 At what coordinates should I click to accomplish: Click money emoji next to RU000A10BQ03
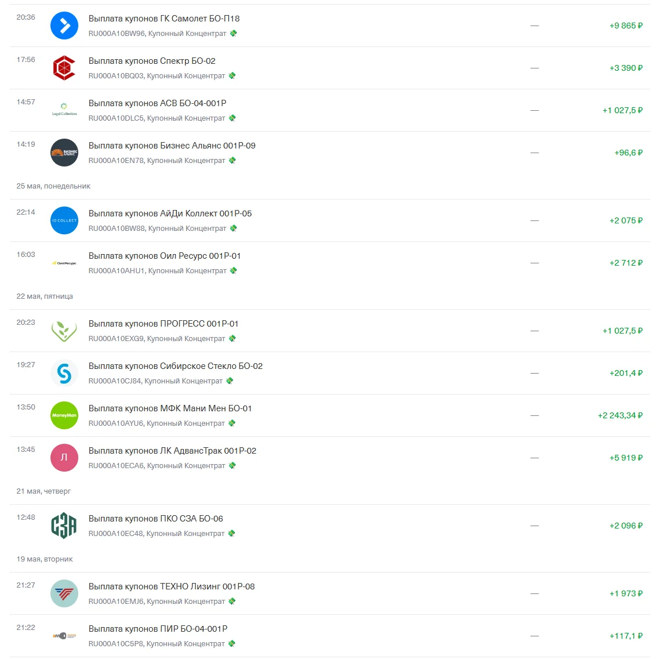232,75
